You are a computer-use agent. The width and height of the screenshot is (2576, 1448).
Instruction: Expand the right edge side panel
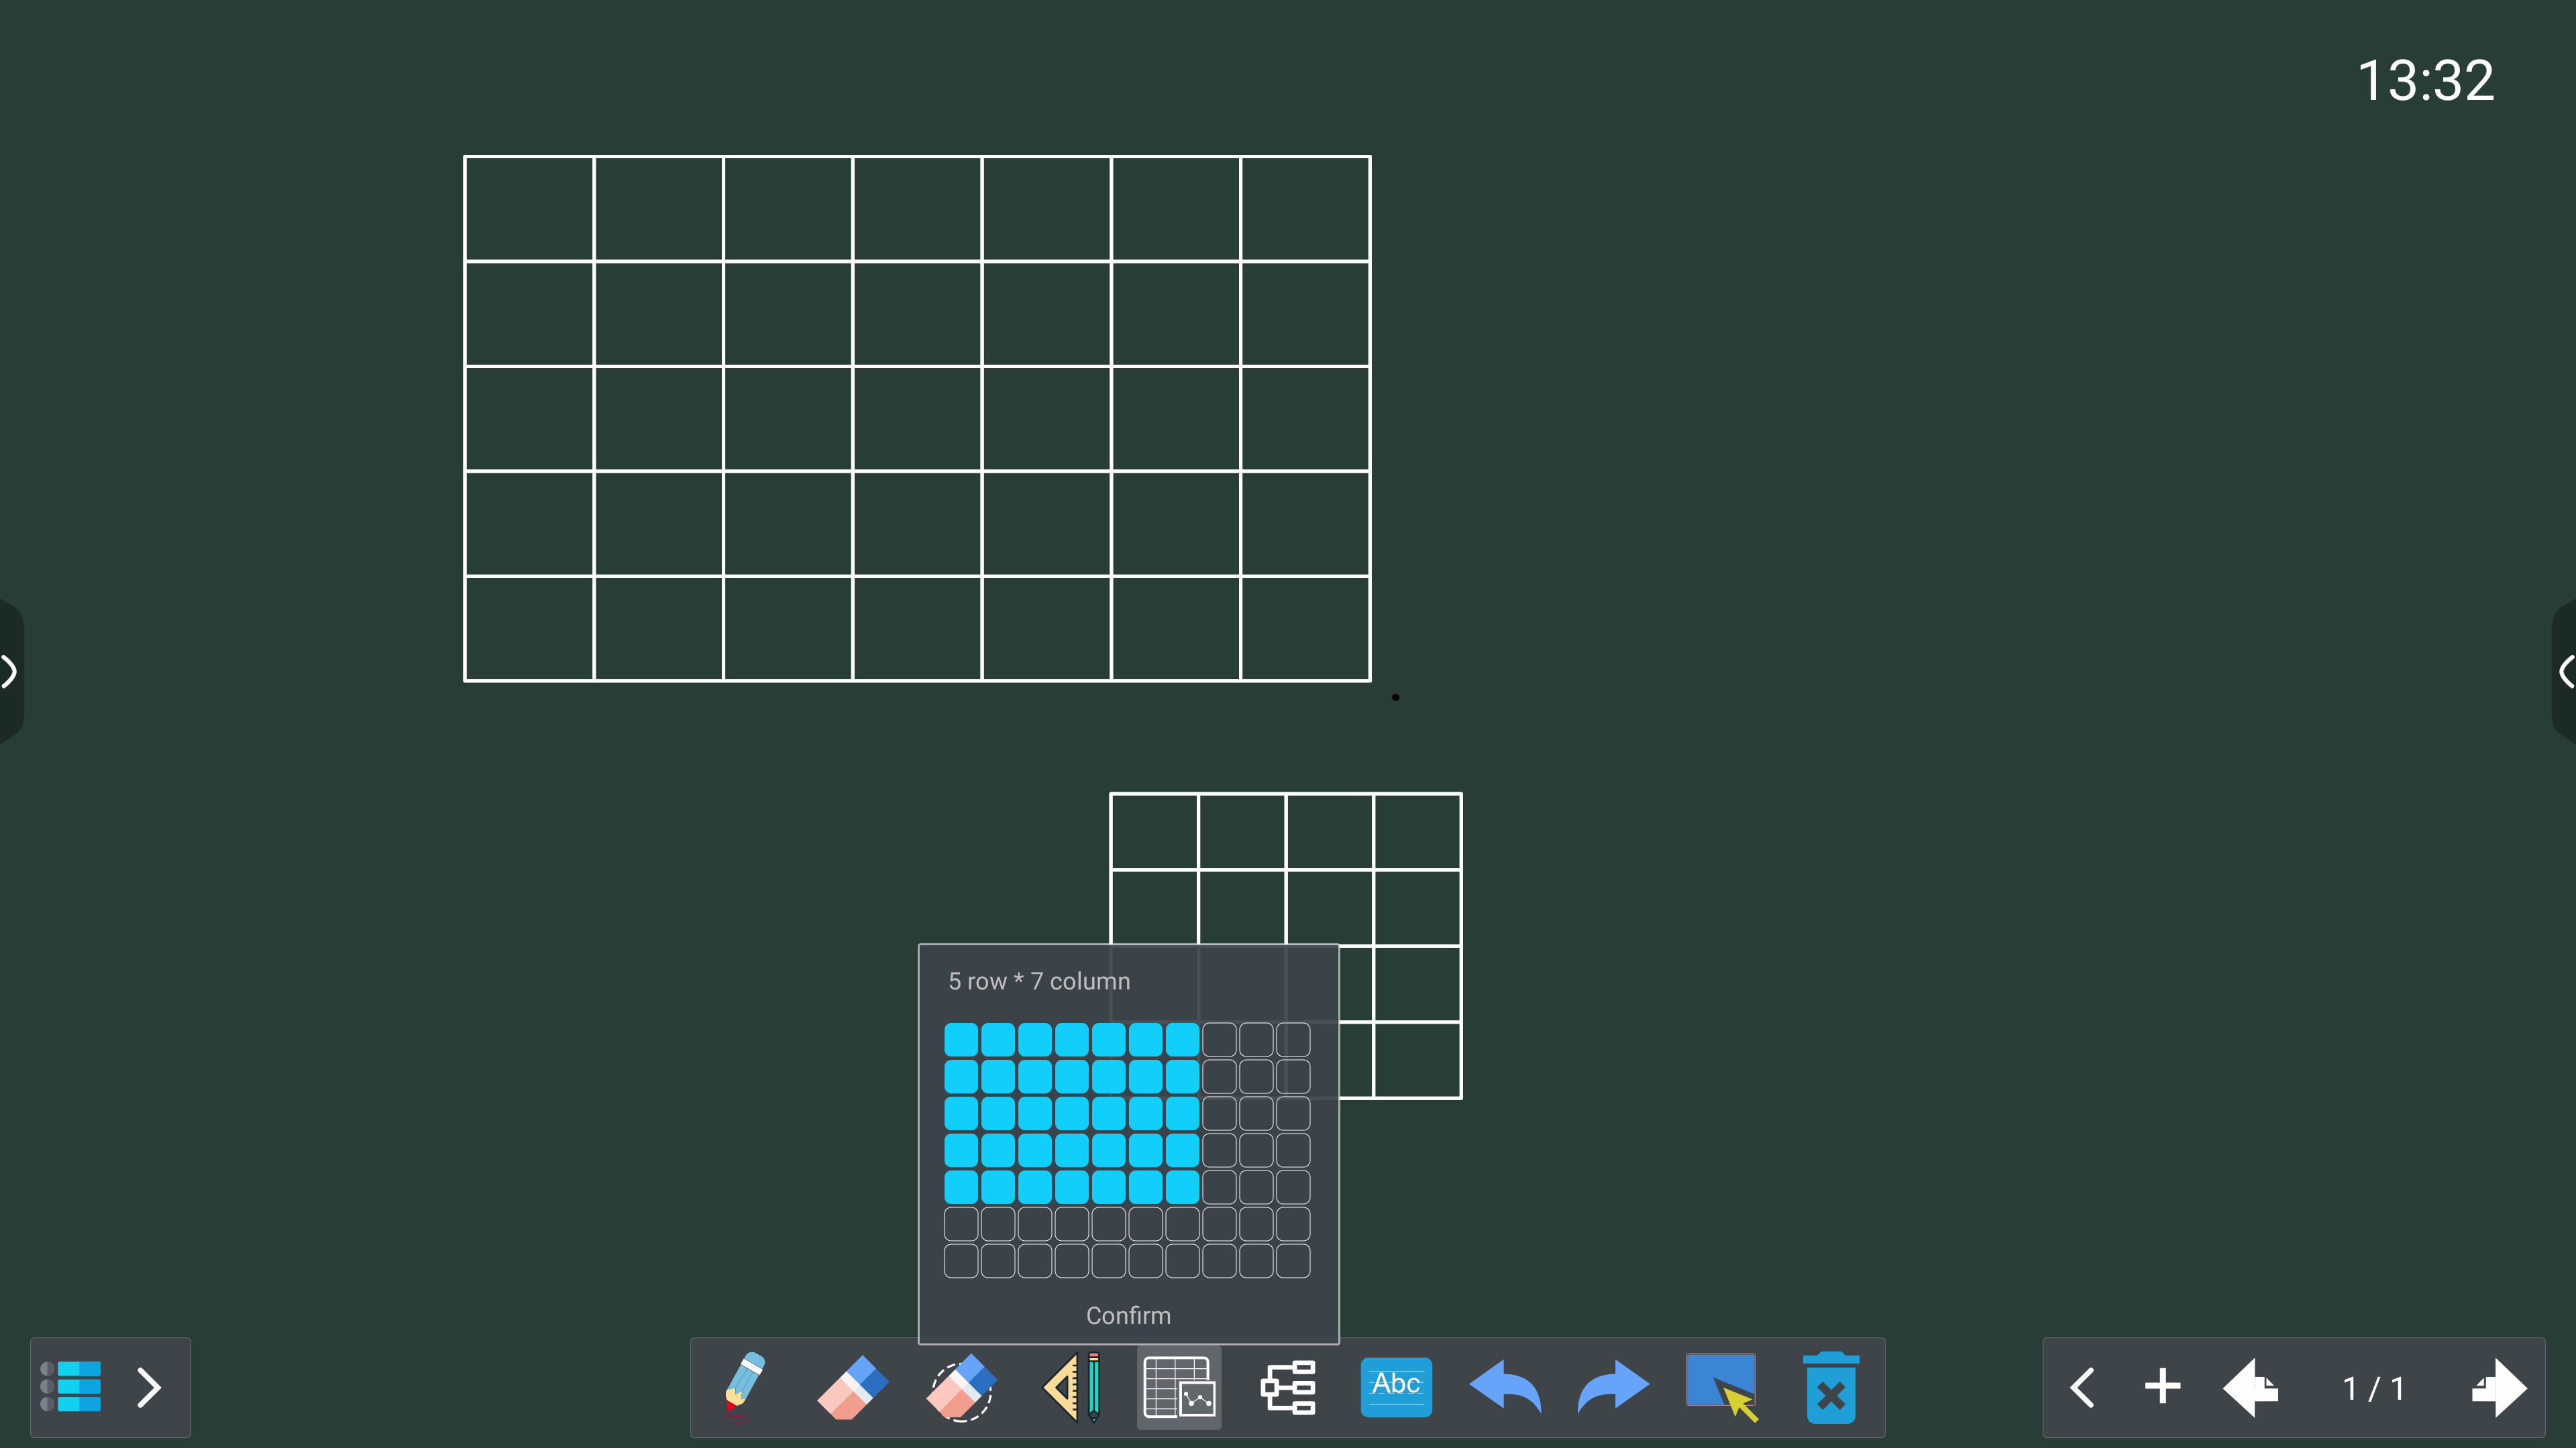(x=2566, y=670)
